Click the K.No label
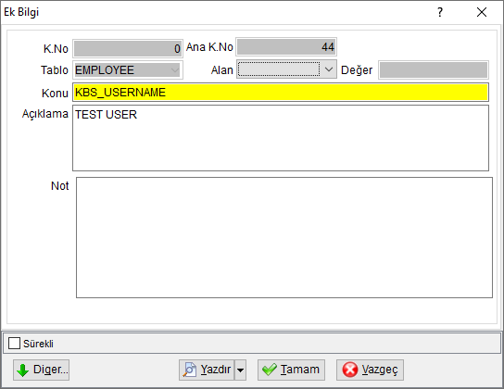Viewport: 504px width, 389px height. (x=56, y=49)
